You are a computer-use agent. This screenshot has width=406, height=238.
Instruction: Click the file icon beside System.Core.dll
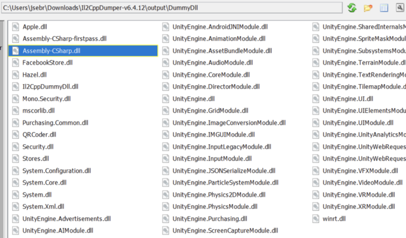16,183
